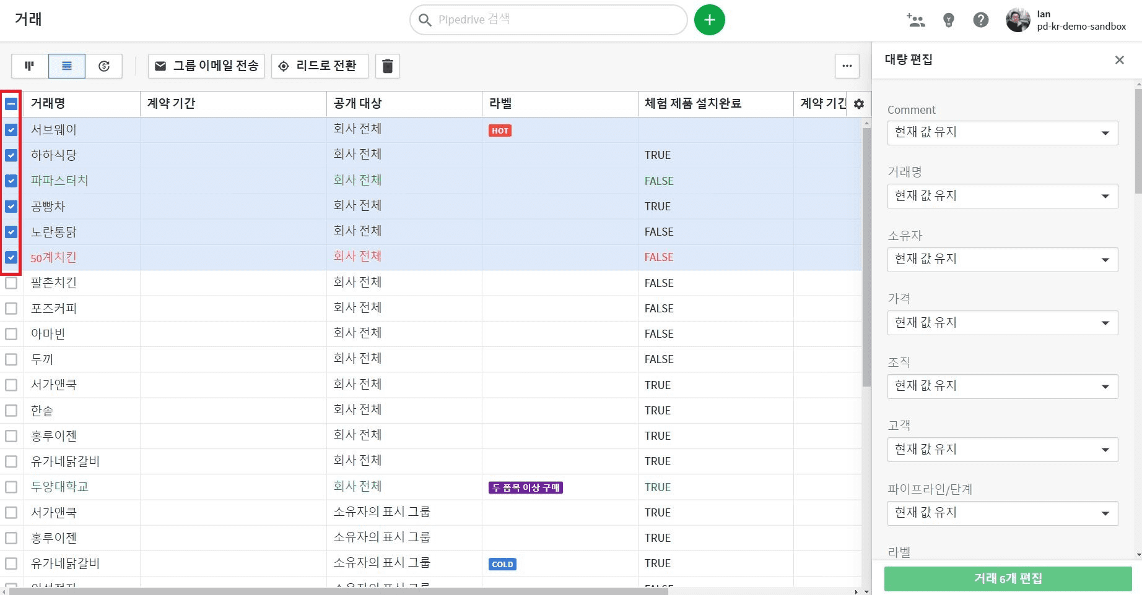Toggle the select-all header checkbox
The image size is (1142, 595).
11,104
